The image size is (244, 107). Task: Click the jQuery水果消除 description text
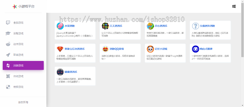pyautogui.click(x=75, y=34)
